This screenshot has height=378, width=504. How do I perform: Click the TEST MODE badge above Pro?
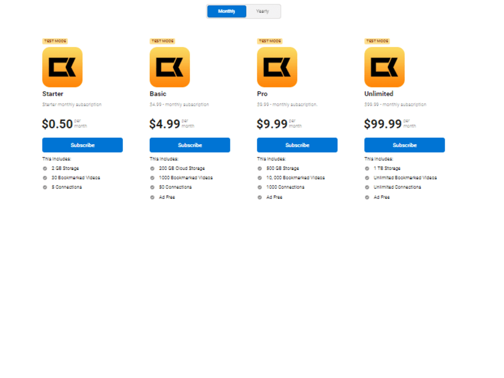coord(270,41)
